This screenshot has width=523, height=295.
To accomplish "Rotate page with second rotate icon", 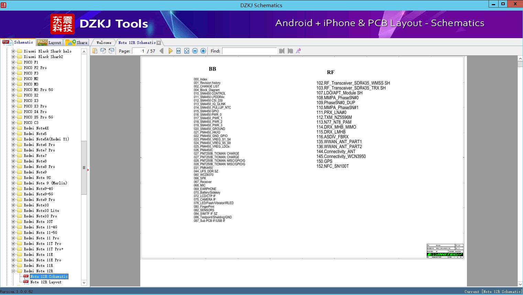I will [x=111, y=51].
